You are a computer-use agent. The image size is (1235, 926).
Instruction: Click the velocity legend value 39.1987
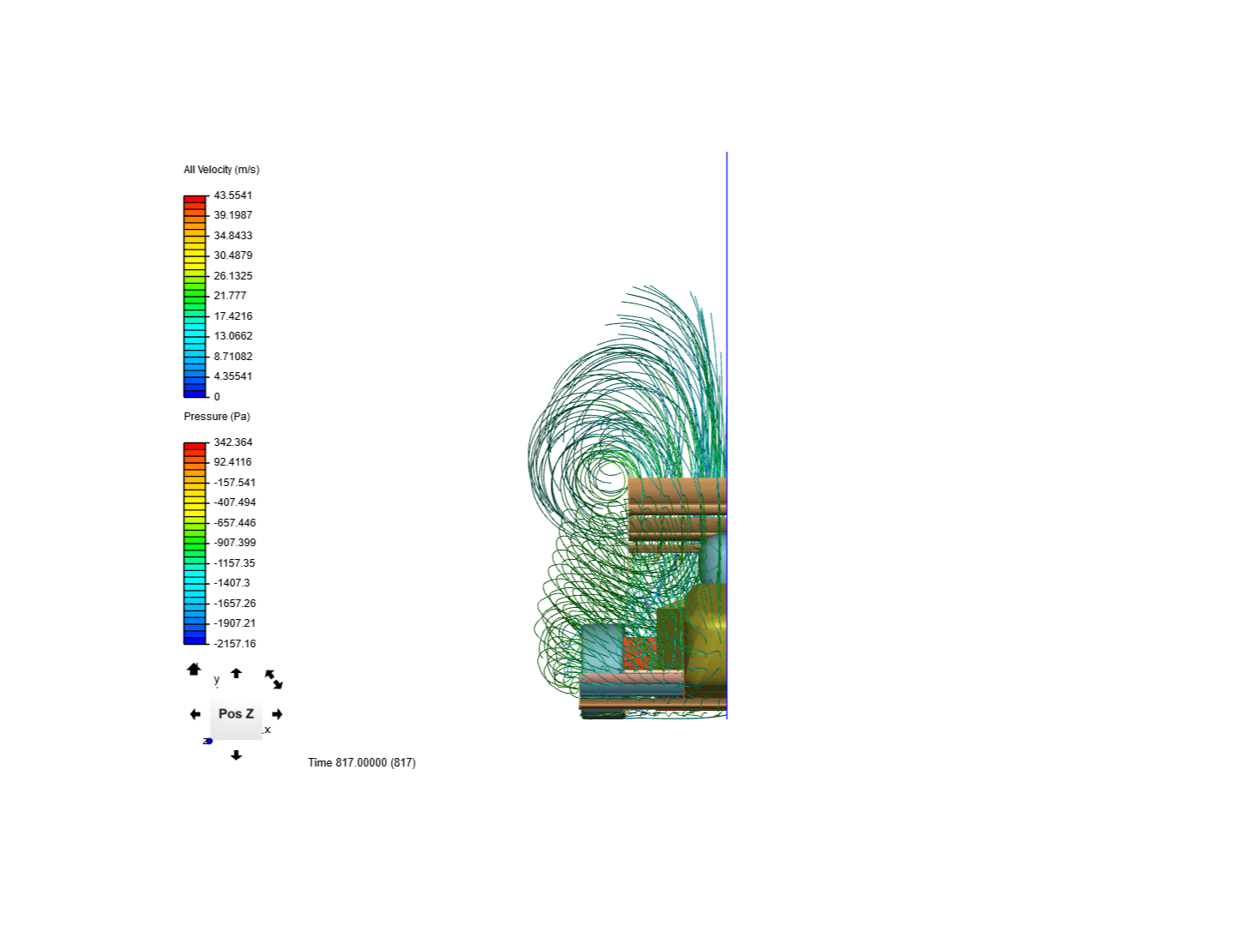233,215
